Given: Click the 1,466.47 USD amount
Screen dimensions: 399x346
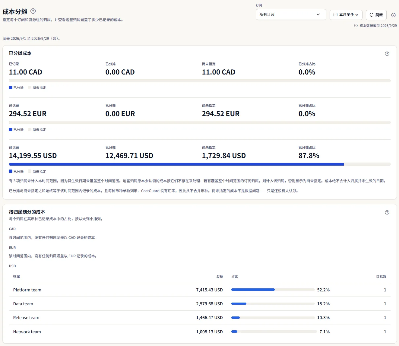Looking at the screenshot, I should point(209,318).
